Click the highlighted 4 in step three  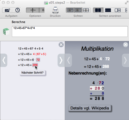click(x=33, y=60)
